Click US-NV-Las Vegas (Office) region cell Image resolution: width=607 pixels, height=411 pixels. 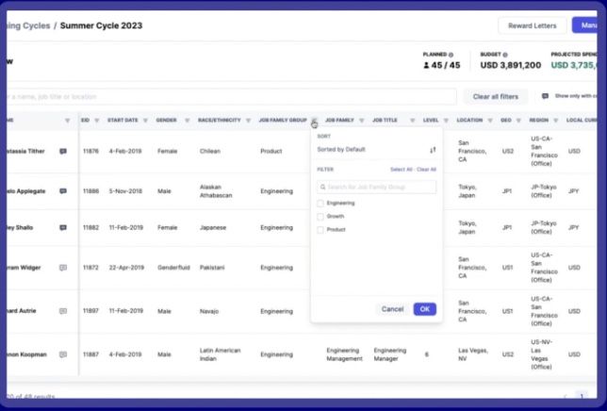pos(544,354)
